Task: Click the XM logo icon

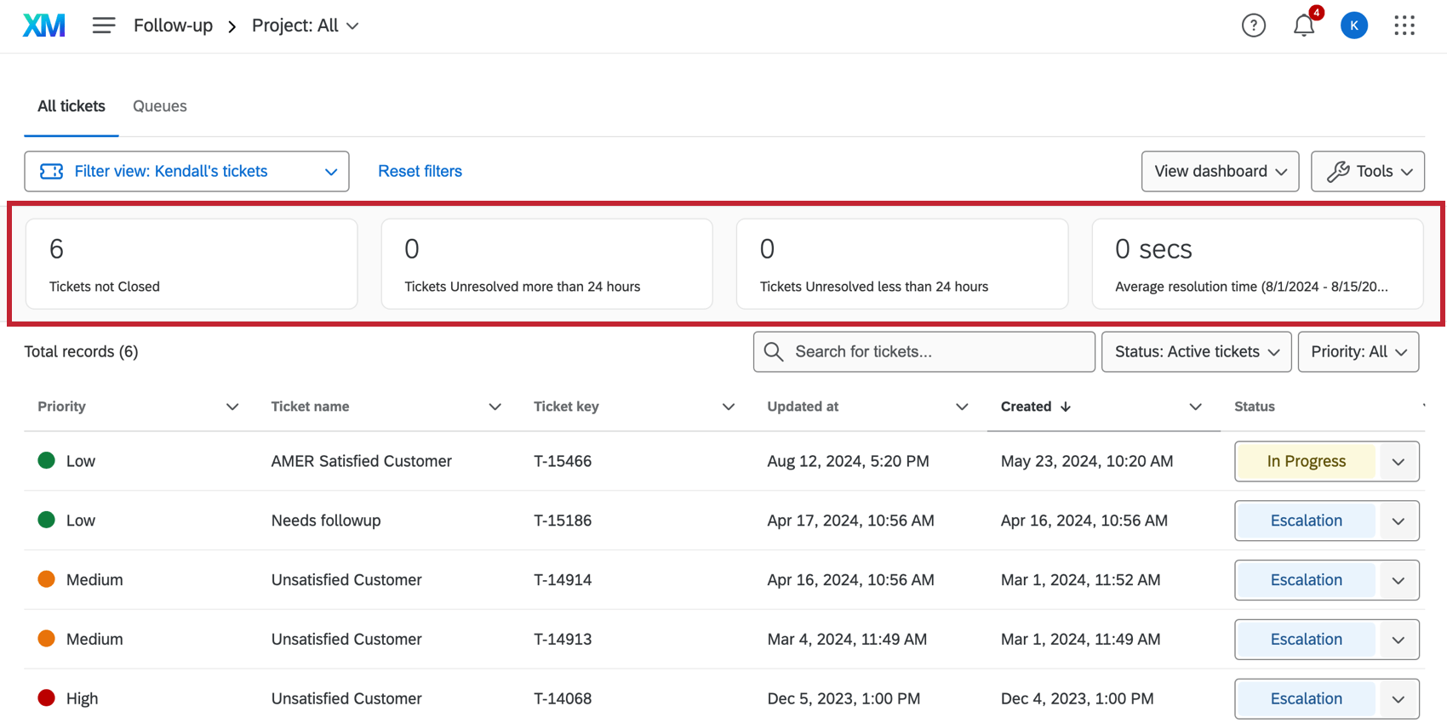Action: pyautogui.click(x=43, y=26)
